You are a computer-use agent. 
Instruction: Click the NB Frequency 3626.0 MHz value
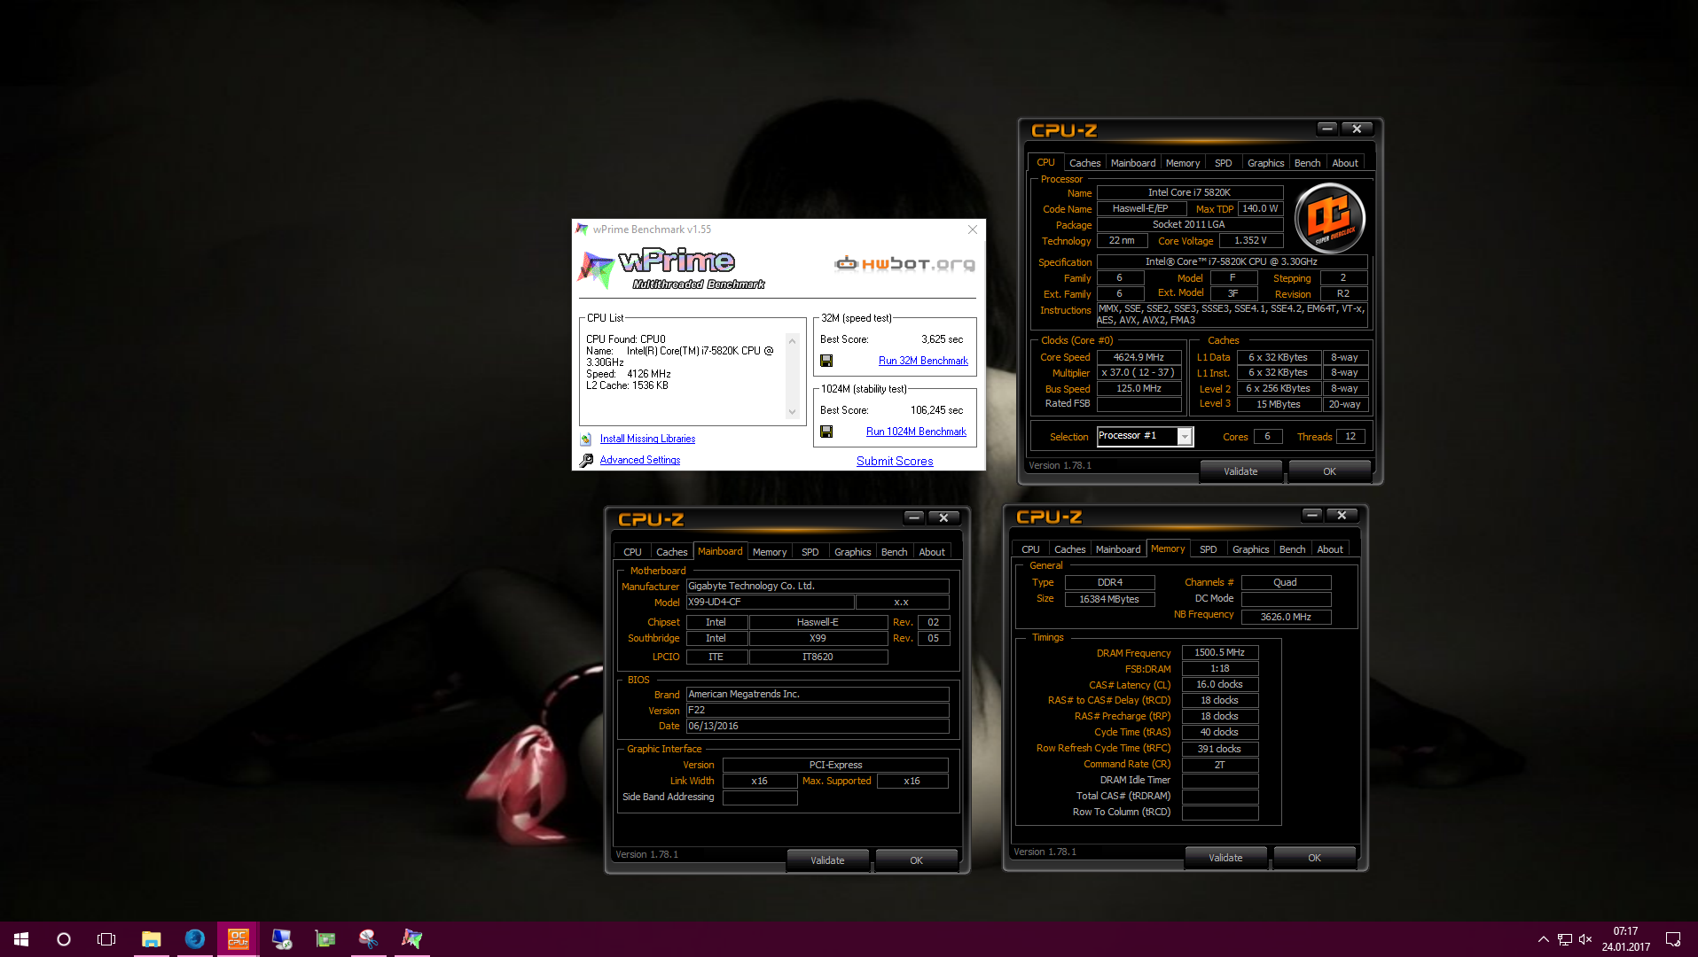1286,617
